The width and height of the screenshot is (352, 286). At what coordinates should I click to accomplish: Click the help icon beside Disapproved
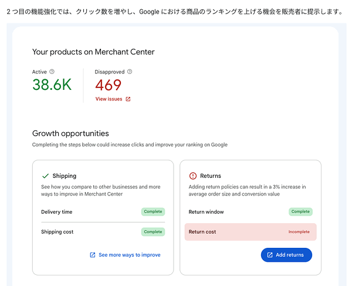(130, 72)
